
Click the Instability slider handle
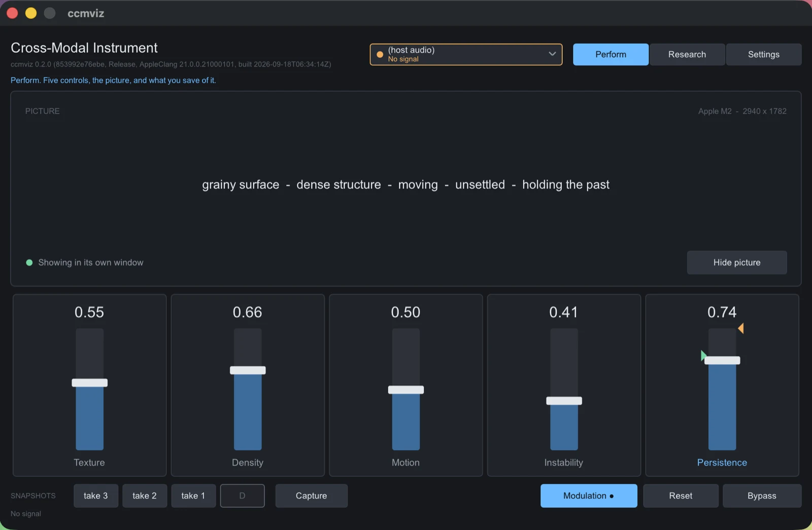tap(564, 401)
